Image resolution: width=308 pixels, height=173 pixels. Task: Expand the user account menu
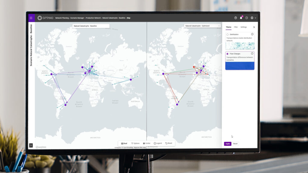tap(253, 18)
